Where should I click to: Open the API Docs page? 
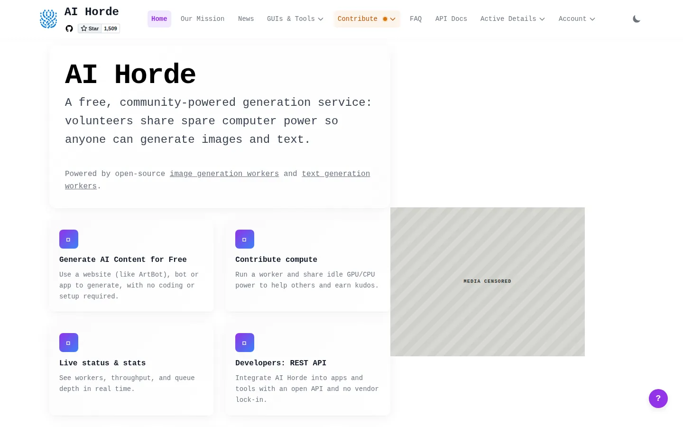451,19
